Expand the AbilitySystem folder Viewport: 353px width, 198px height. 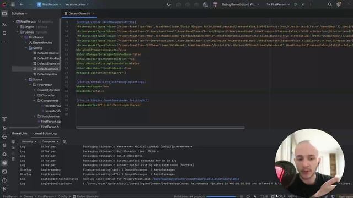pyautogui.click(x=34, y=90)
